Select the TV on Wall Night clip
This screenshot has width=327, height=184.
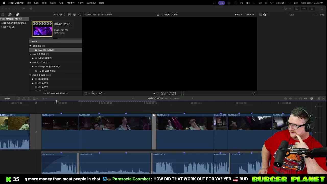pos(47,71)
